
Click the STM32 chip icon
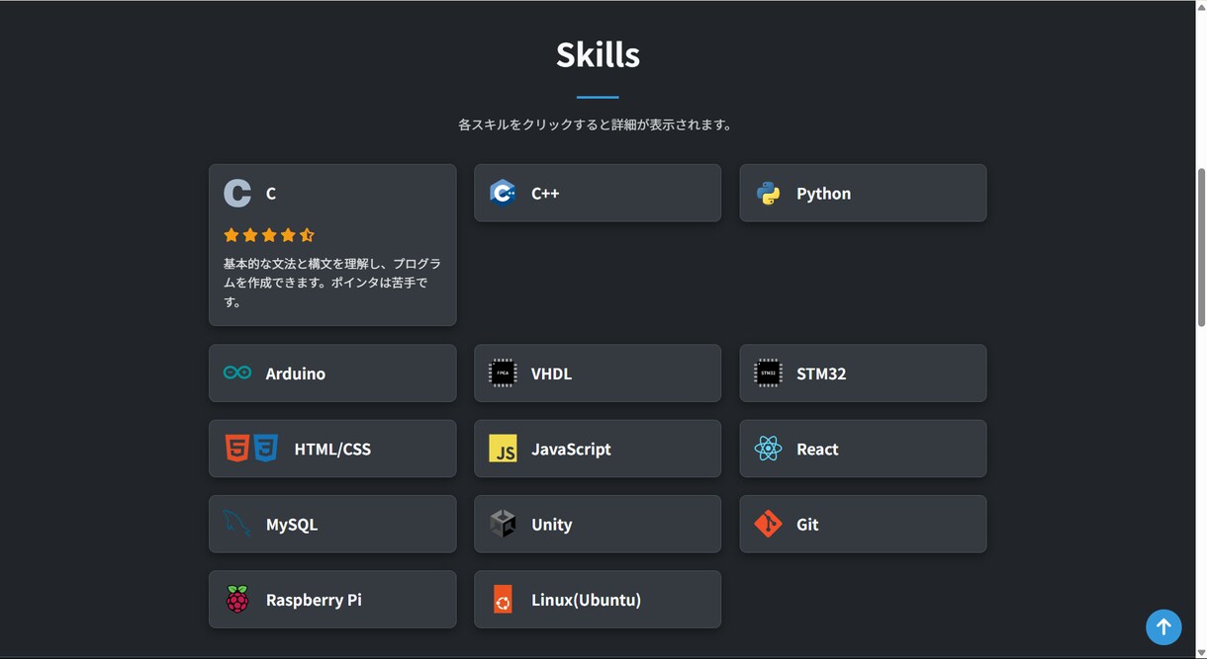point(768,372)
